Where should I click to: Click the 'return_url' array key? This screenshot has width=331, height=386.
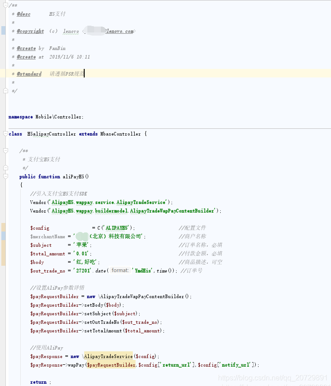coord(177,365)
